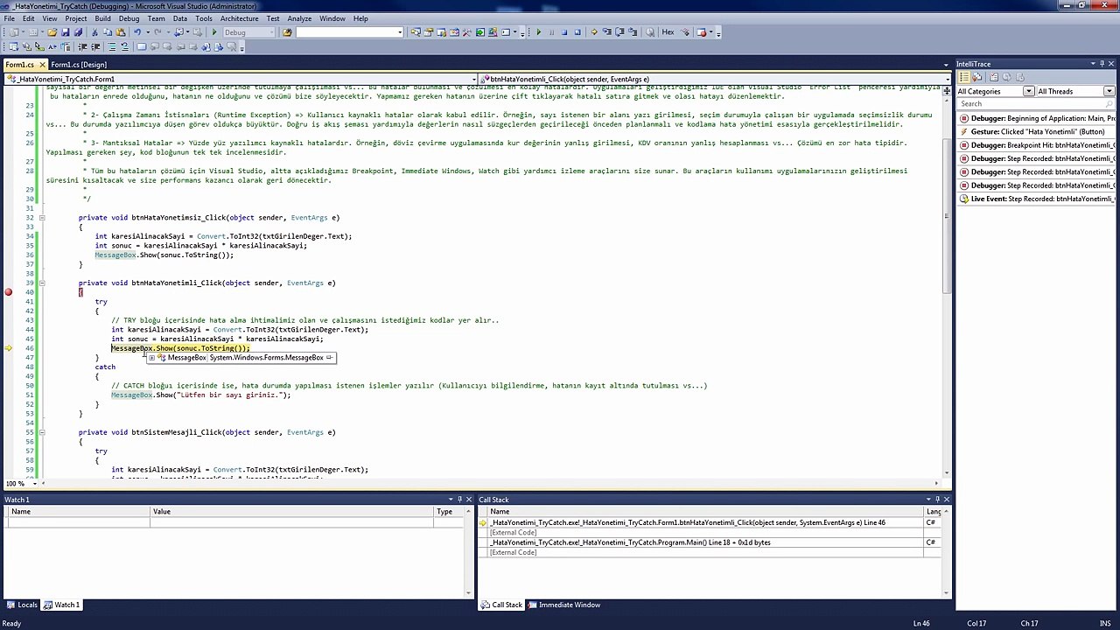Open the All Threads dropdown
The height and width of the screenshot is (630, 1120).
(x=1109, y=91)
